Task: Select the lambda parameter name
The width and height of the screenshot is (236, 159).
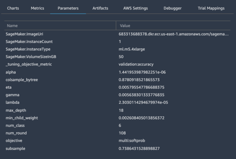Action: tap(13, 102)
